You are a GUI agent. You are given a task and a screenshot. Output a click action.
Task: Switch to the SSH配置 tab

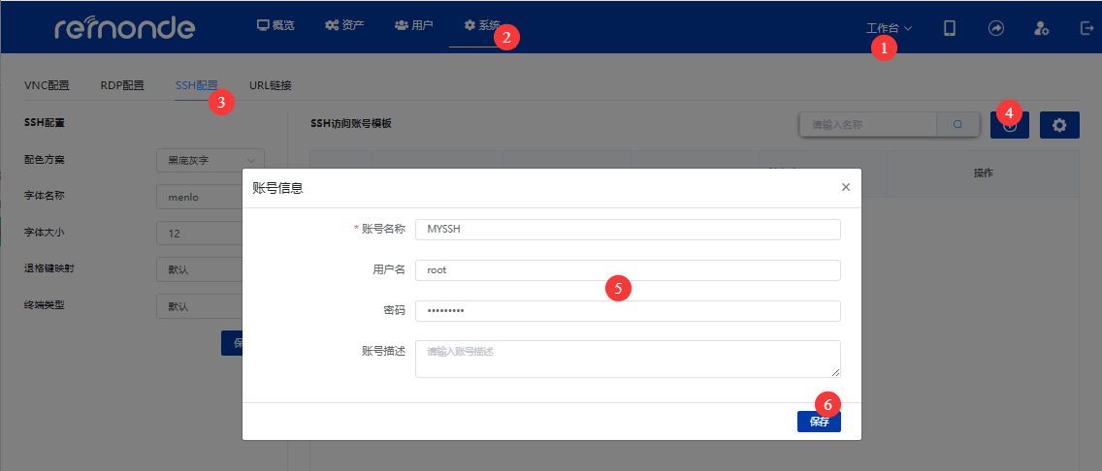(x=197, y=85)
